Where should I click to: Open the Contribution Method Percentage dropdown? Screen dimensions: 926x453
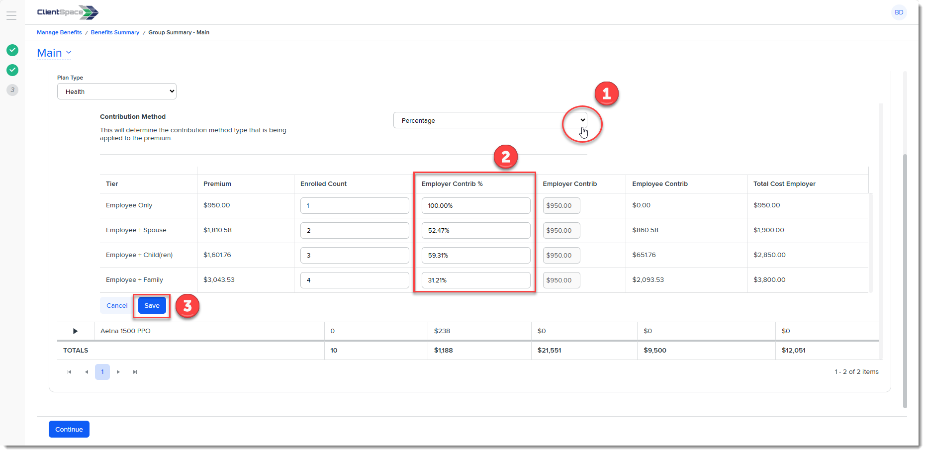(x=490, y=120)
